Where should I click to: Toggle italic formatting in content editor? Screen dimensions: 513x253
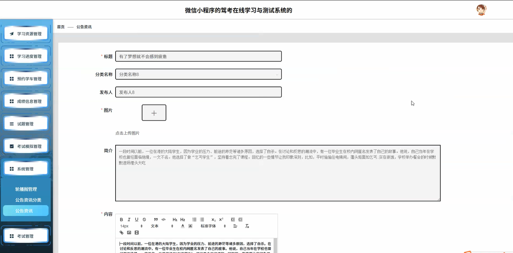tap(129, 220)
